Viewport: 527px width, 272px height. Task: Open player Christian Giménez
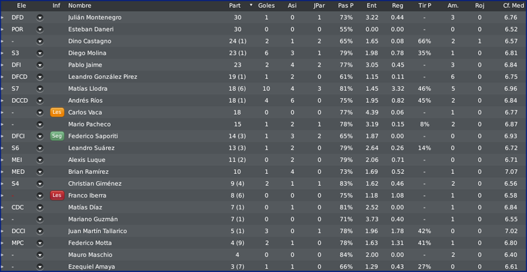[x=95, y=184]
